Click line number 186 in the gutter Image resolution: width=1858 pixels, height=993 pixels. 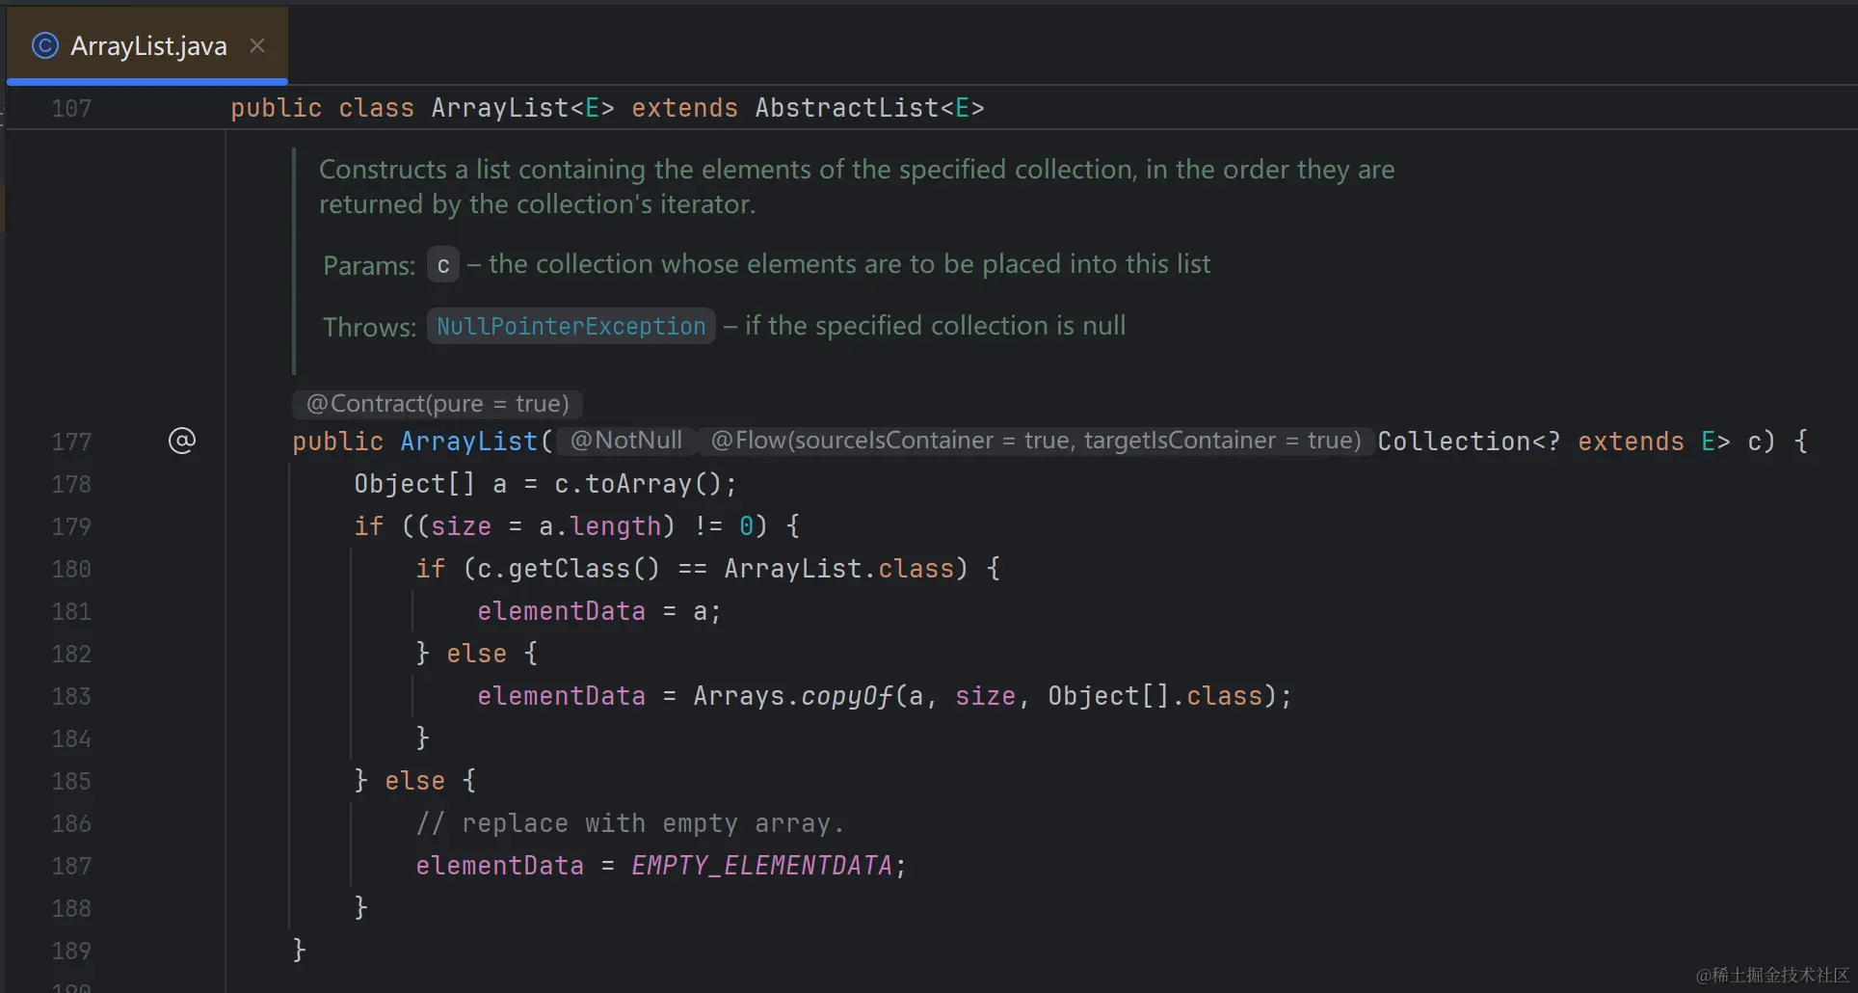pyautogui.click(x=71, y=823)
